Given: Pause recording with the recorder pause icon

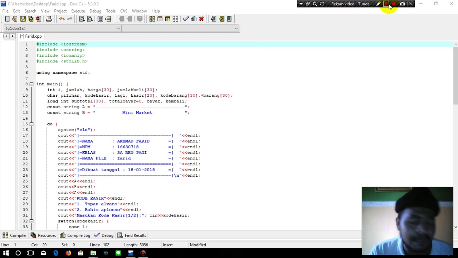Looking at the screenshot, I should (386, 4).
